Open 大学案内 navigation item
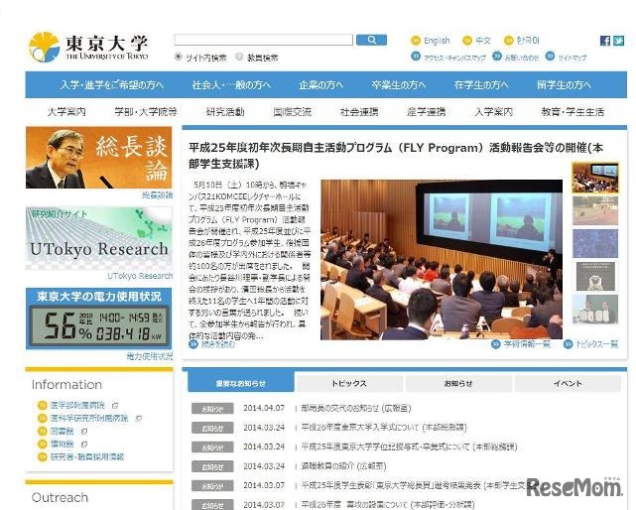Viewport: 636px width, 510px height. pyautogui.click(x=66, y=111)
